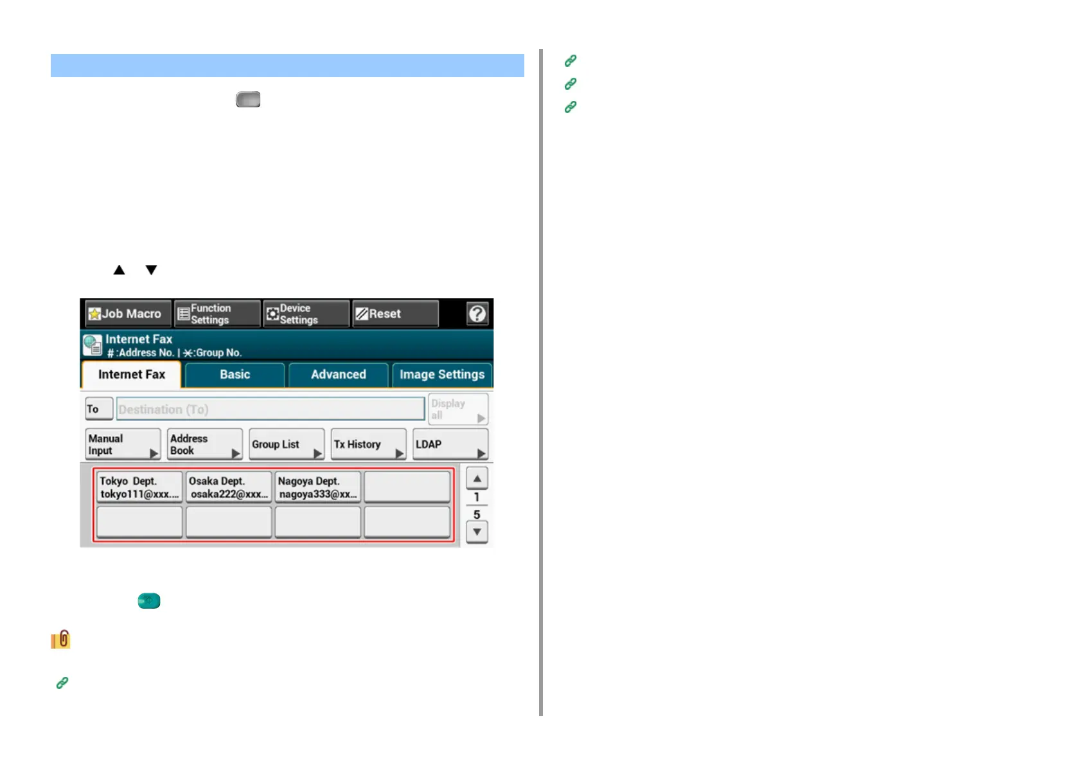1082x765 pixels.
Task: Click the link icon below the memo
Action: [x=62, y=683]
